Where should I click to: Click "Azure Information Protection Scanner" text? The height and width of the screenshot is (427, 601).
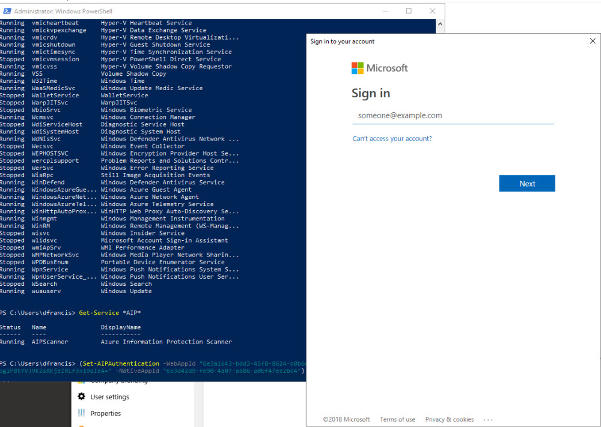[x=166, y=342]
